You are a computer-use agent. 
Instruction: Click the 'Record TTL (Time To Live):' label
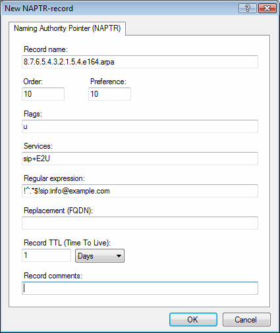pos(67,243)
